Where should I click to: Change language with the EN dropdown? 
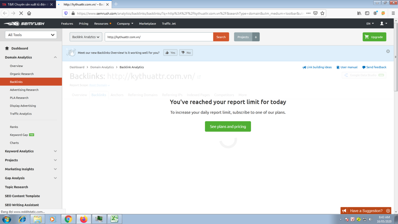pyautogui.click(x=370, y=24)
